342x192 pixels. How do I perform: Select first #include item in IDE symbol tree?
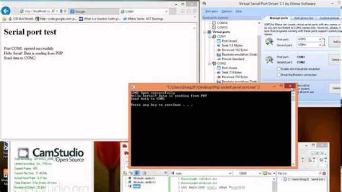point(144,179)
